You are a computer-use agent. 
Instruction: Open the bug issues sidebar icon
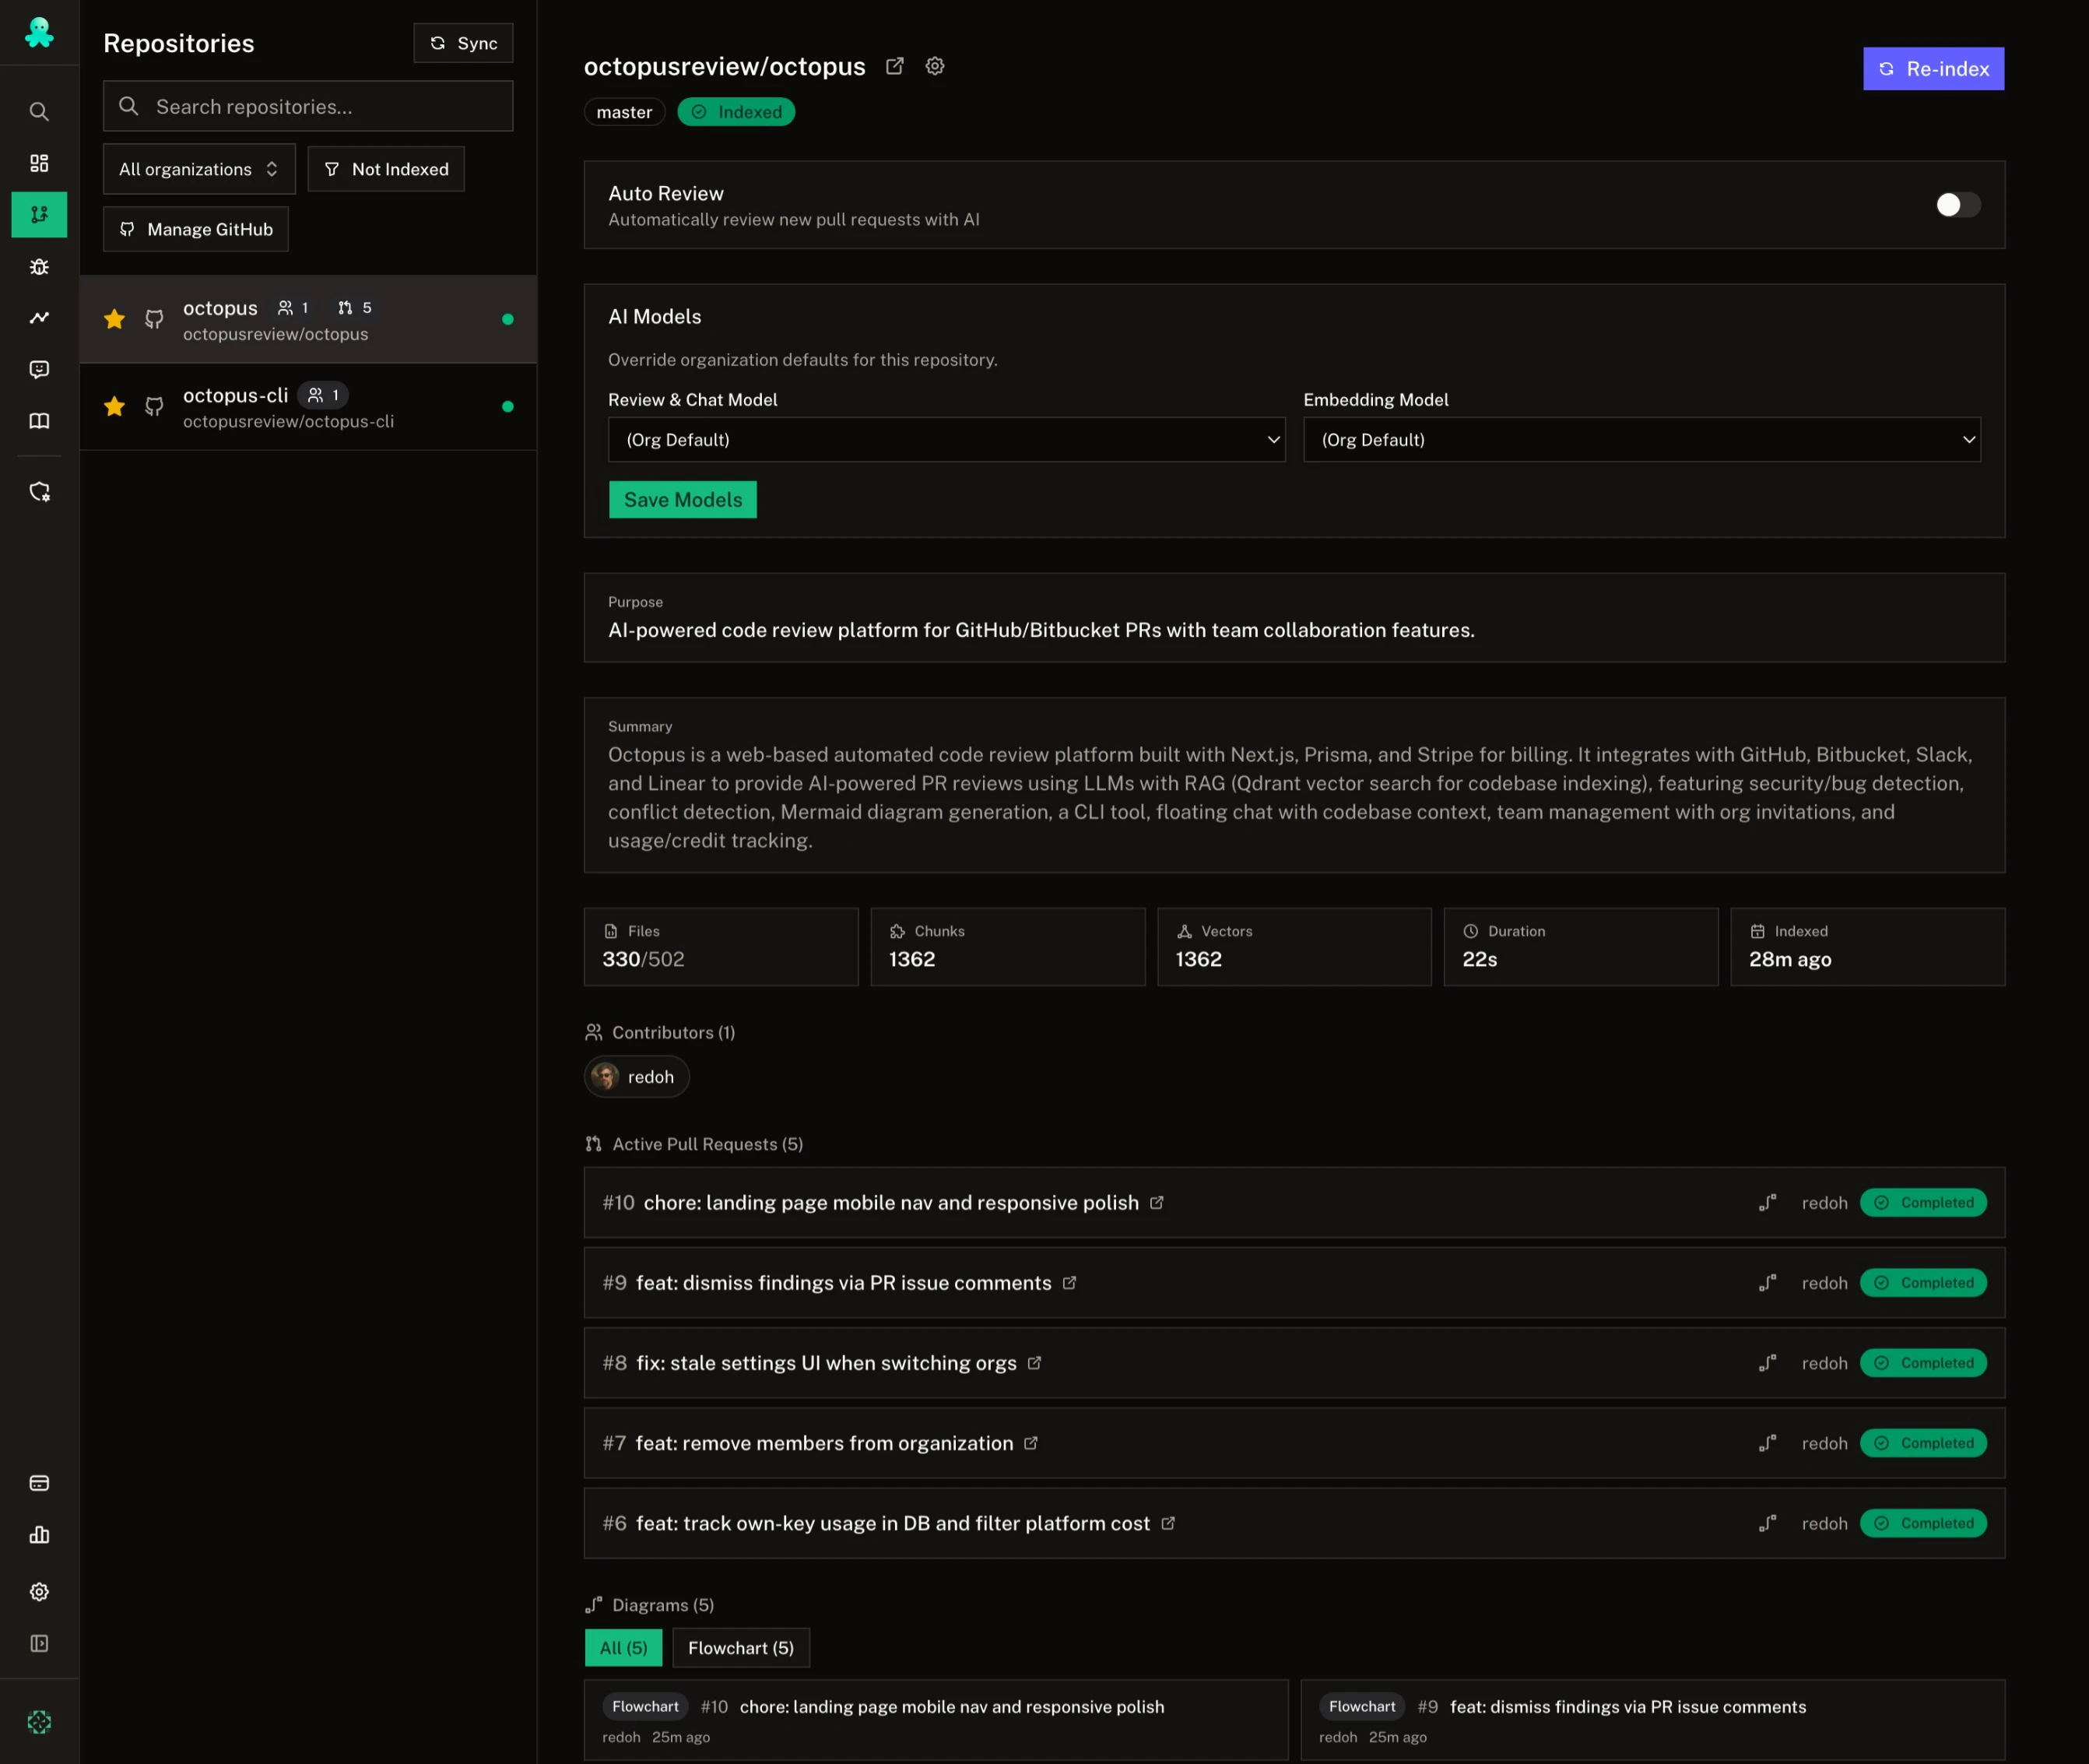(x=39, y=267)
